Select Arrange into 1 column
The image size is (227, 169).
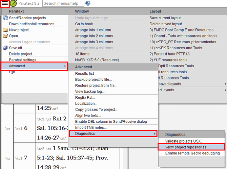click(x=93, y=30)
